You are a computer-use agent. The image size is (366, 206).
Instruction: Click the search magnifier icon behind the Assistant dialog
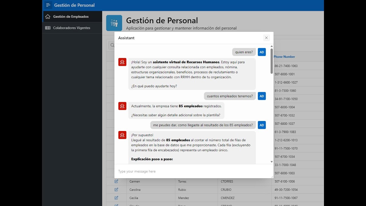(112, 45)
